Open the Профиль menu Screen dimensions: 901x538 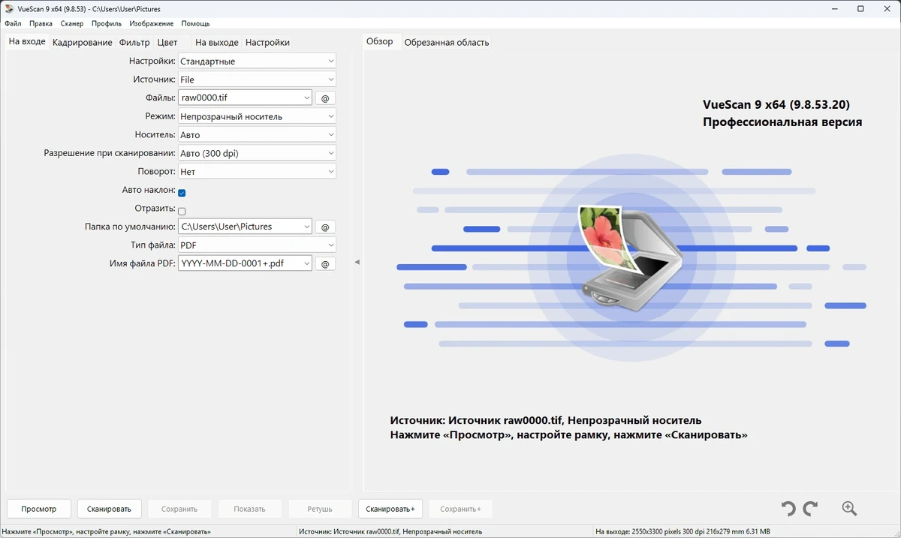point(107,24)
